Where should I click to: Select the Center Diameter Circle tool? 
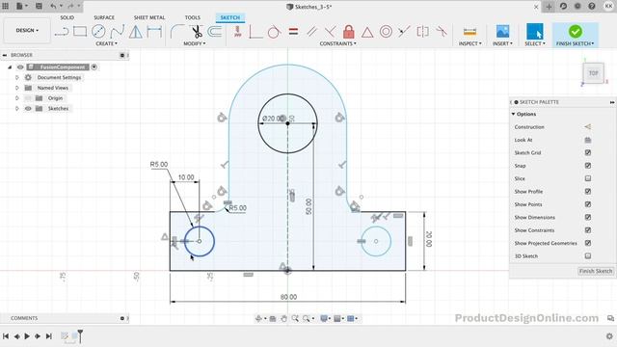coord(98,32)
